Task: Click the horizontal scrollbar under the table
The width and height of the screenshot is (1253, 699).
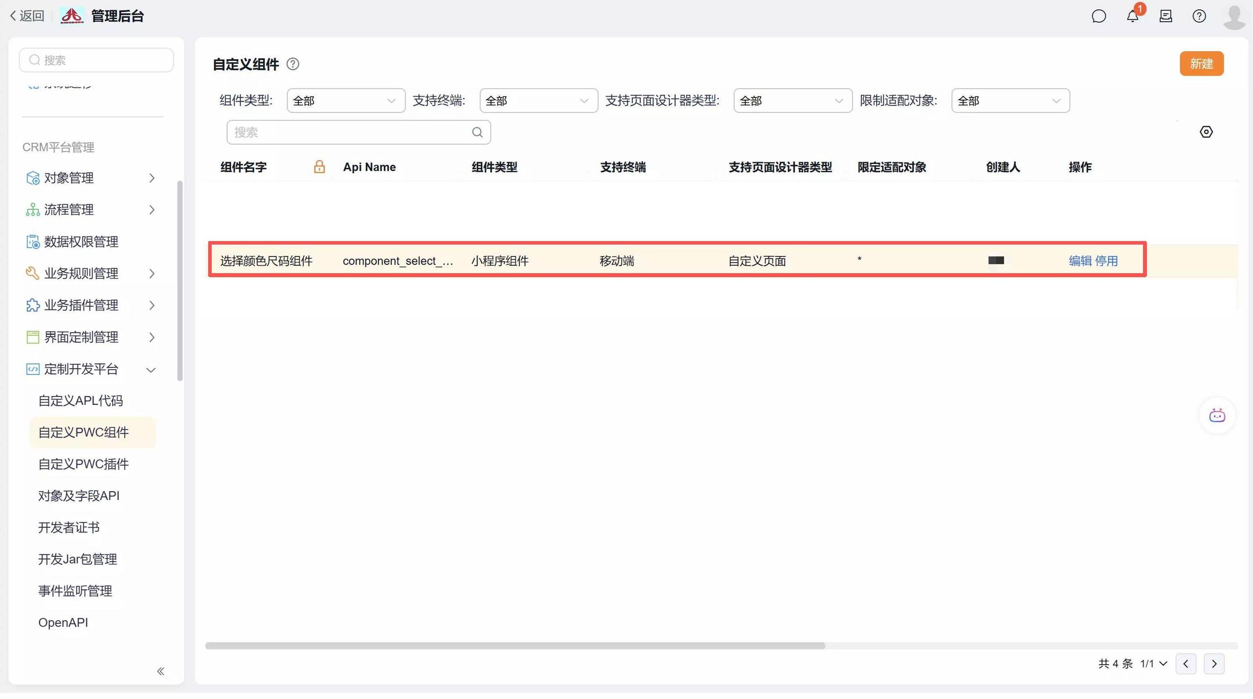Action: 515,646
